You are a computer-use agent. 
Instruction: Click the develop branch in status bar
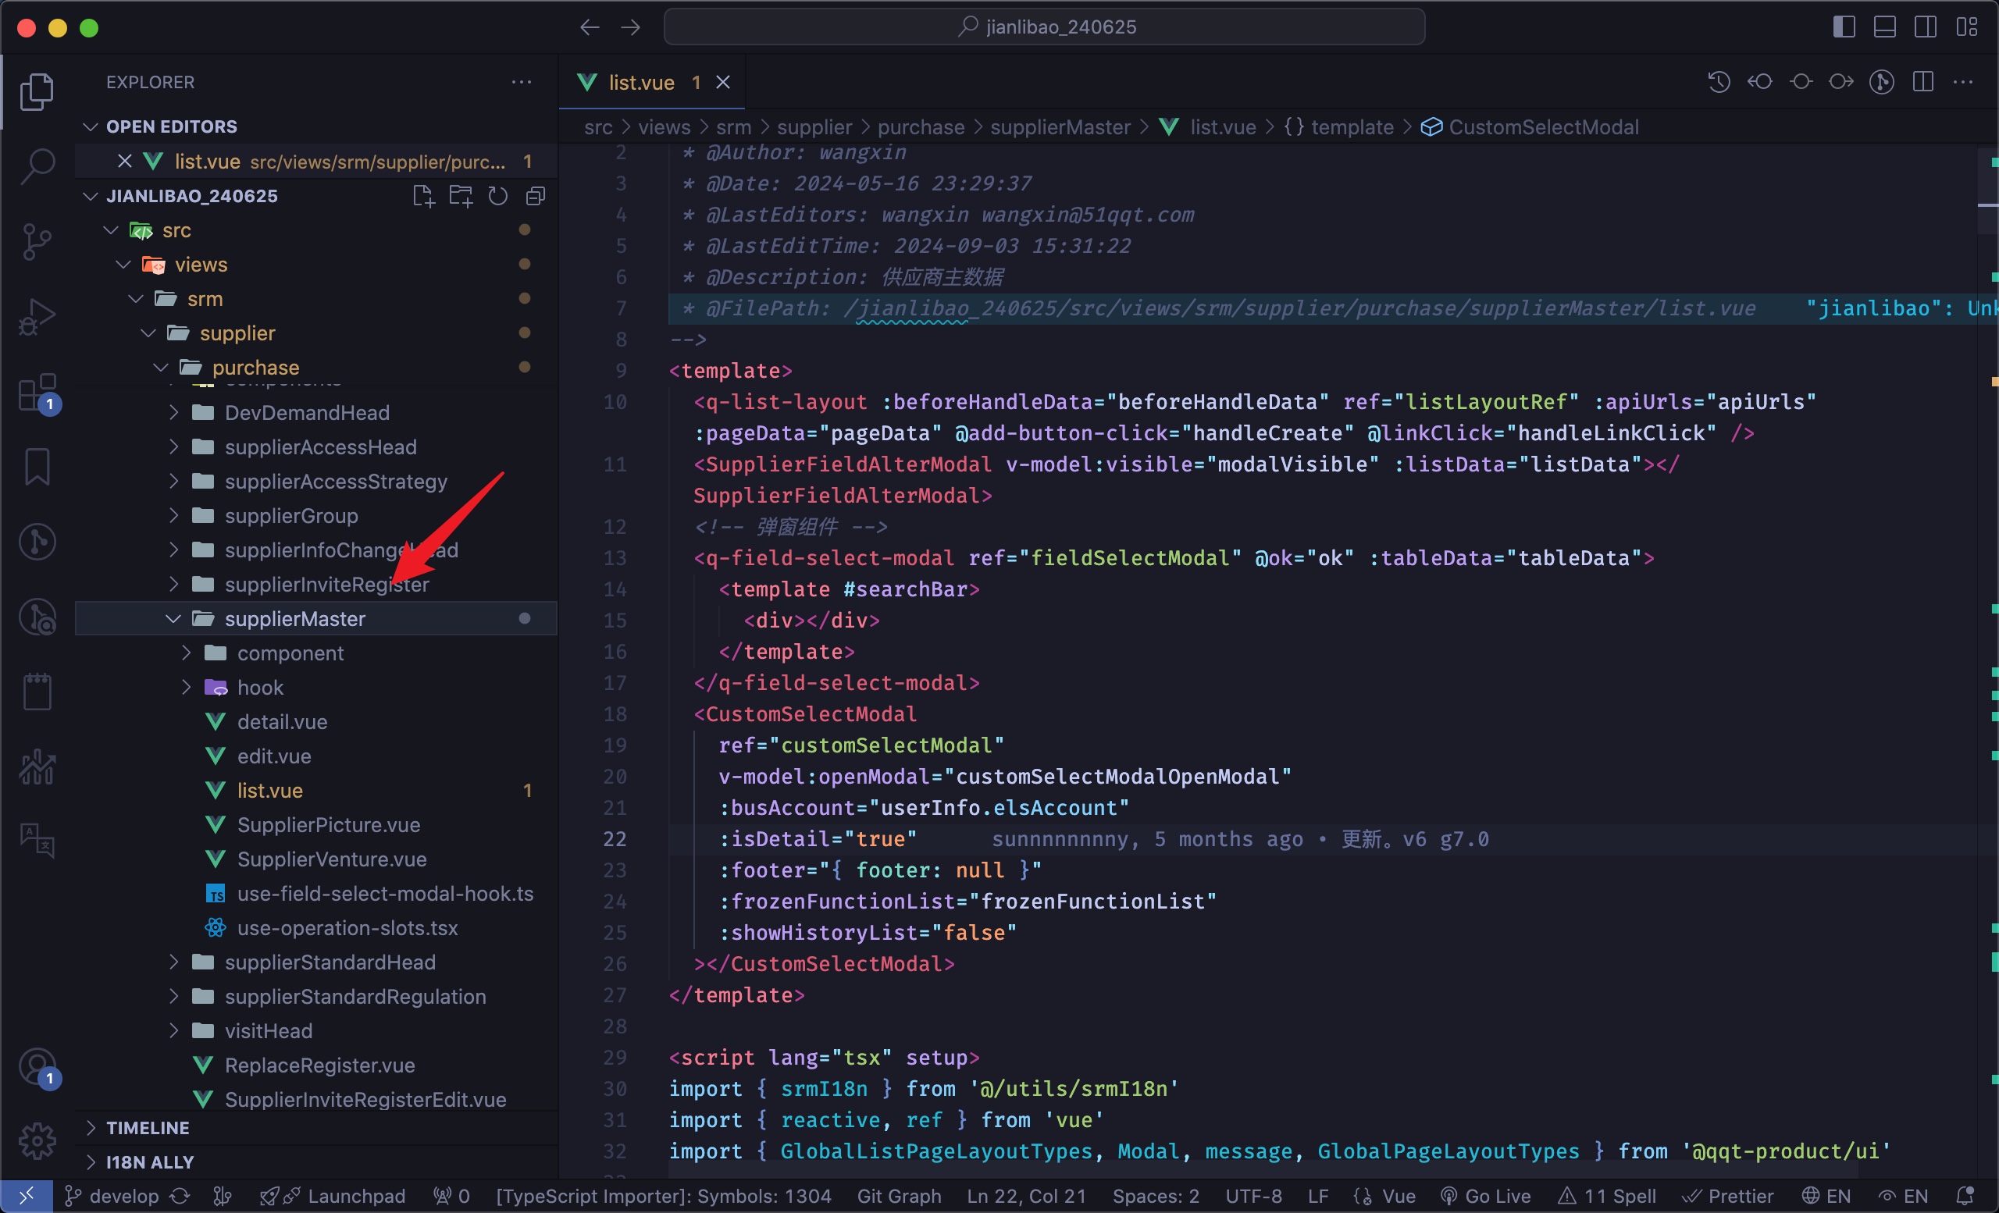tap(112, 1196)
